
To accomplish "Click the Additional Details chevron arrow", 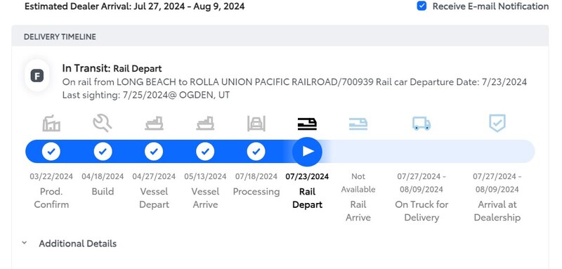I will point(25,242).
